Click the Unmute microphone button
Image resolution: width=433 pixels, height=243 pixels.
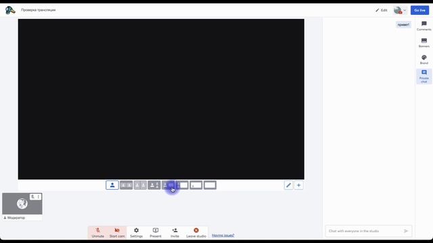point(97,232)
